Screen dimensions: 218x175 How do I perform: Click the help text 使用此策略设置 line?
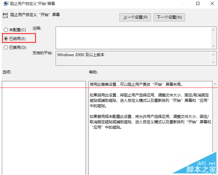[136, 84]
